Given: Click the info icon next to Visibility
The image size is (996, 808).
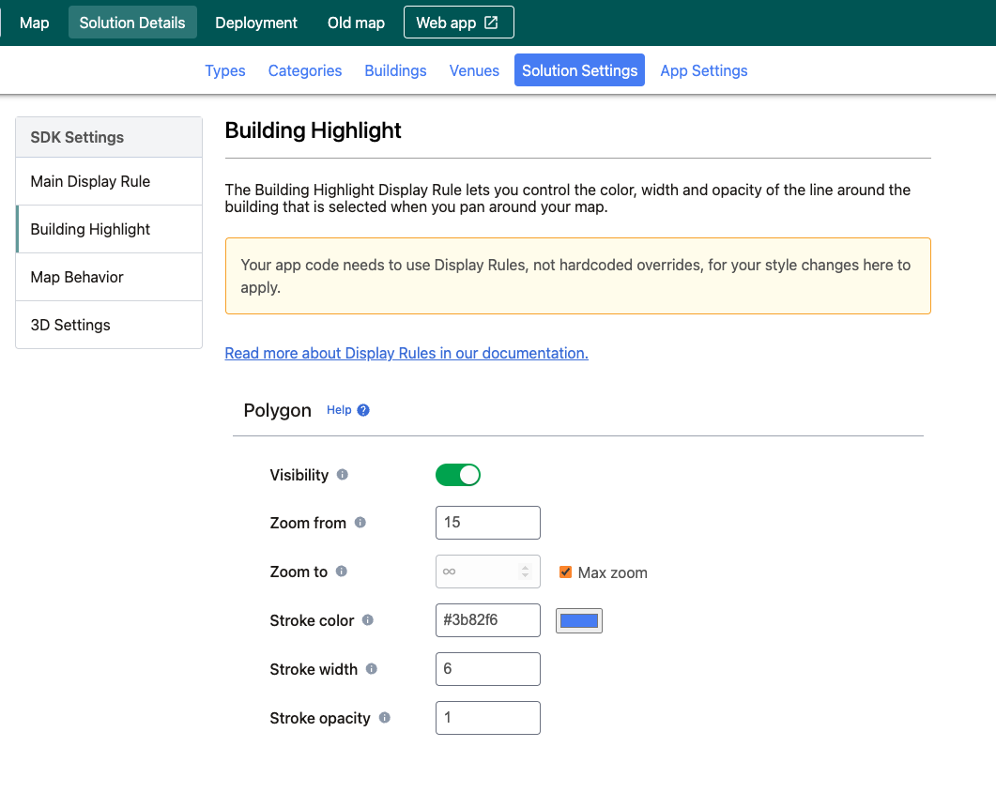Looking at the screenshot, I should [x=343, y=475].
